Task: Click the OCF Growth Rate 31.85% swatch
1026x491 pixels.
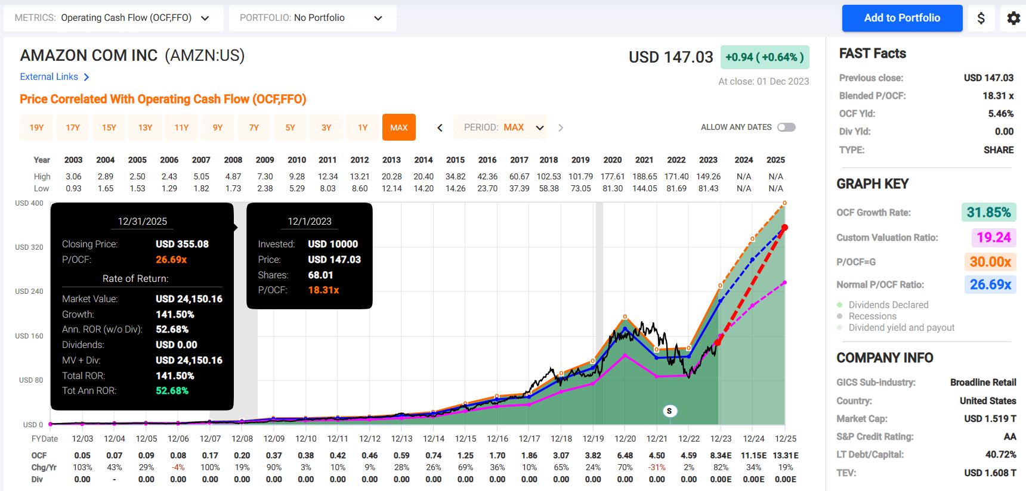Action: pos(988,212)
